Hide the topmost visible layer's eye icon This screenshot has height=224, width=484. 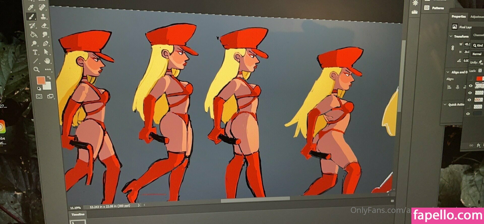click(x=470, y=86)
